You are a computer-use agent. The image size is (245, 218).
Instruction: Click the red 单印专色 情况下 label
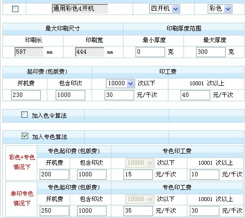[x=22, y=198]
